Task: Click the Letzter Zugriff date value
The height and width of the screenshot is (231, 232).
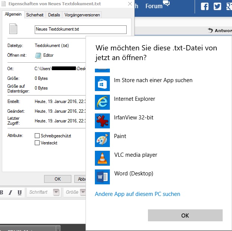Action: [x=60, y=121]
